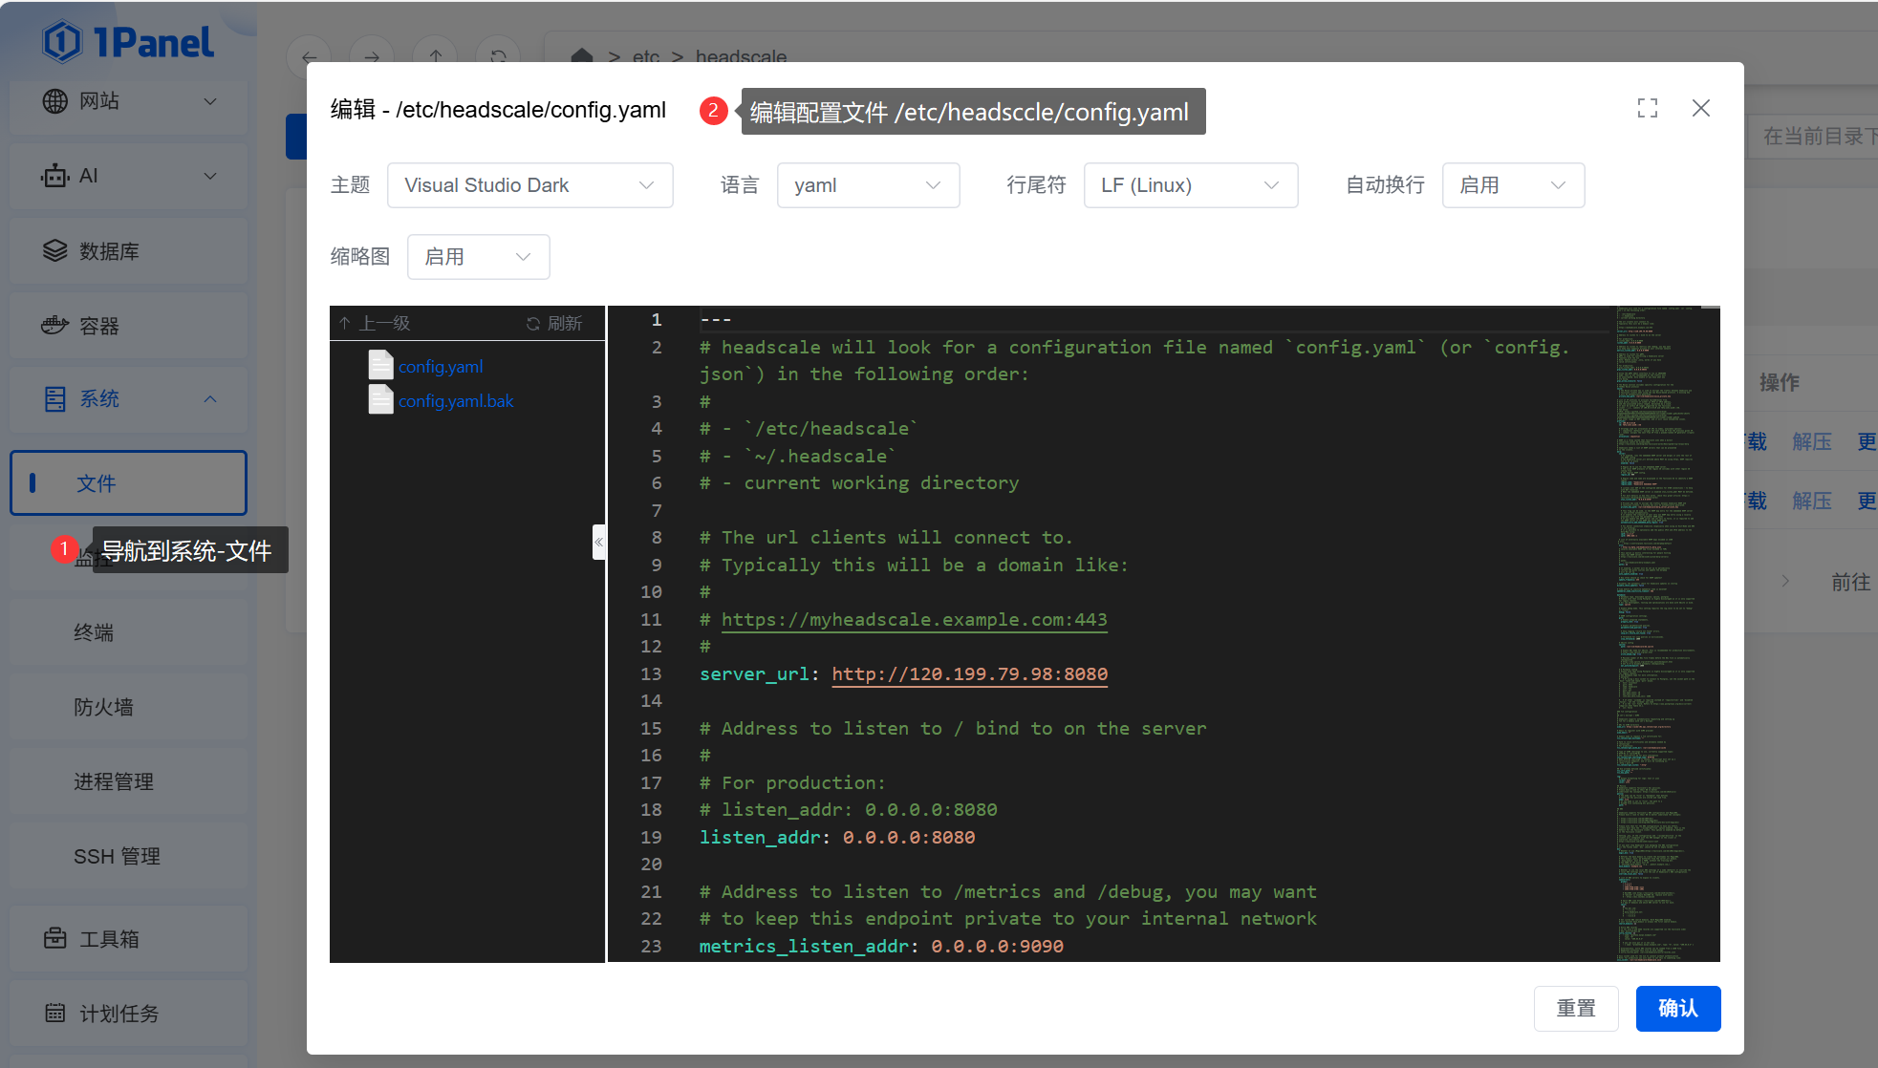Click the globe icon for 网站

click(x=55, y=101)
